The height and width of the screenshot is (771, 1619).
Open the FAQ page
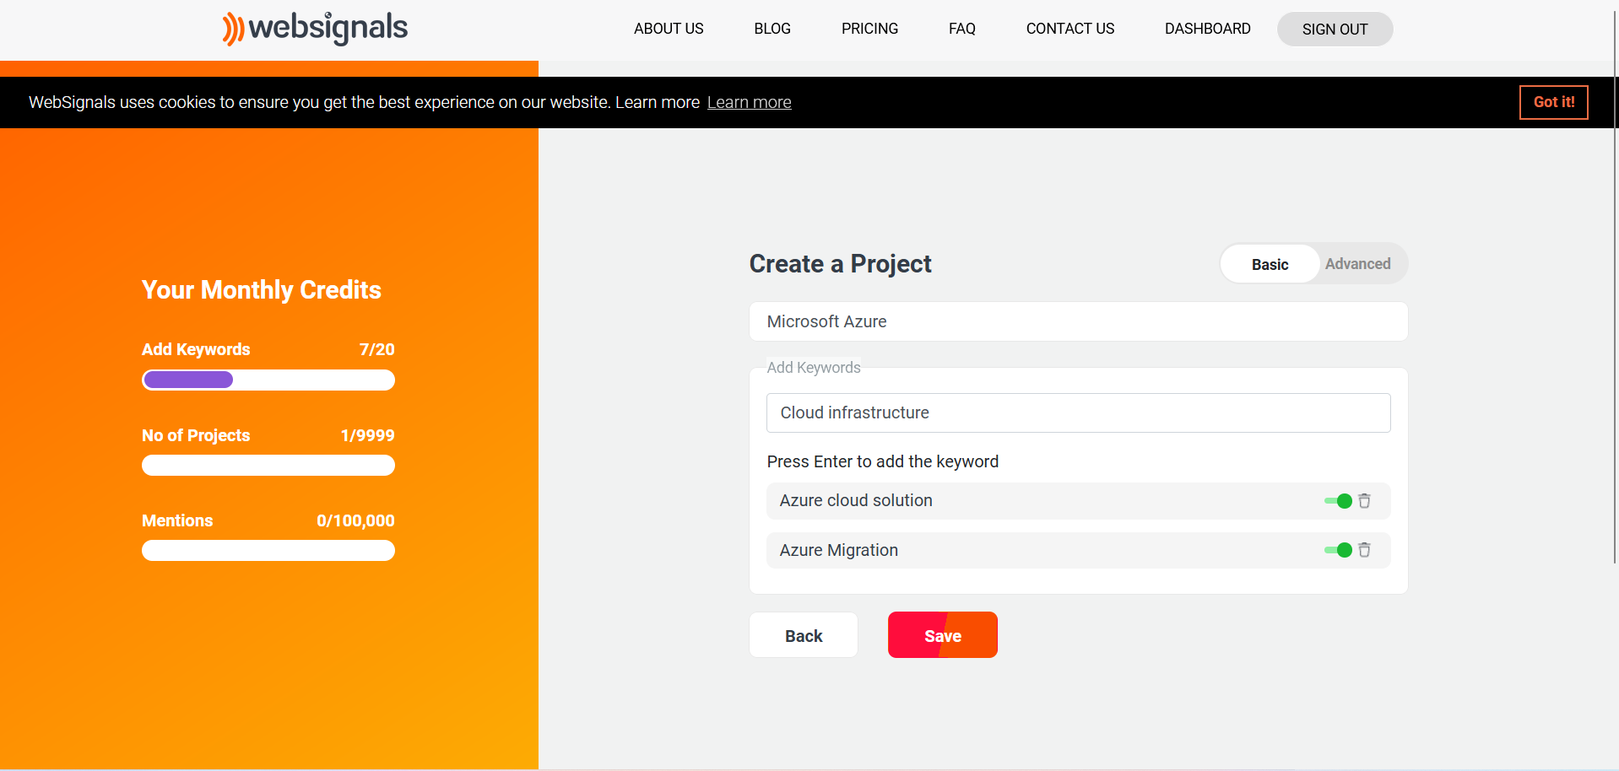[x=961, y=29]
